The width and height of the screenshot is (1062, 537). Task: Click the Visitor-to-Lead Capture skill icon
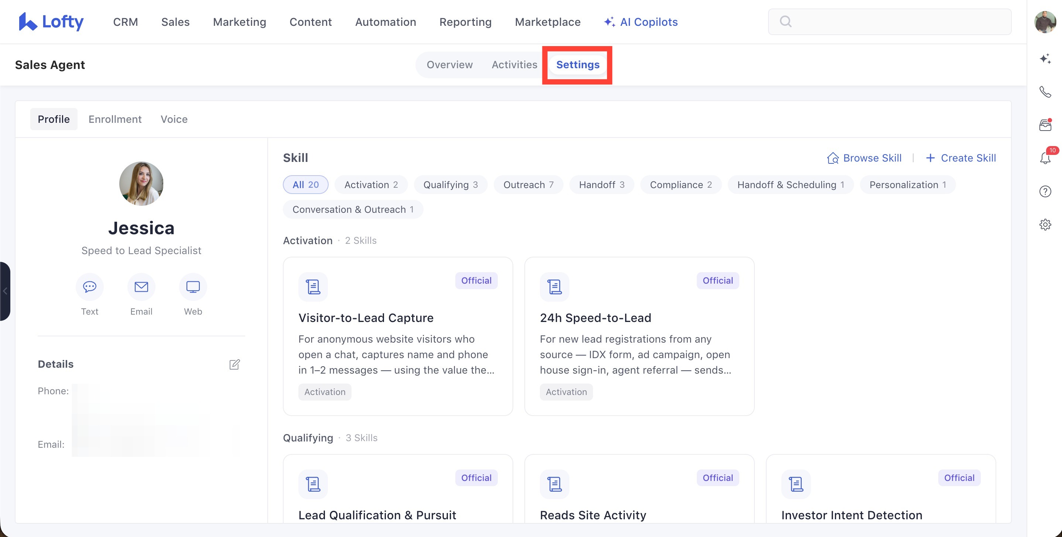click(x=313, y=287)
